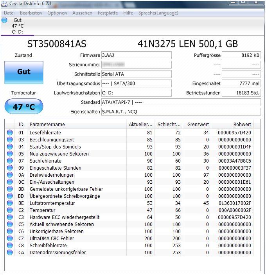Click the status orb of Suchfehlerrate row

[10, 161]
